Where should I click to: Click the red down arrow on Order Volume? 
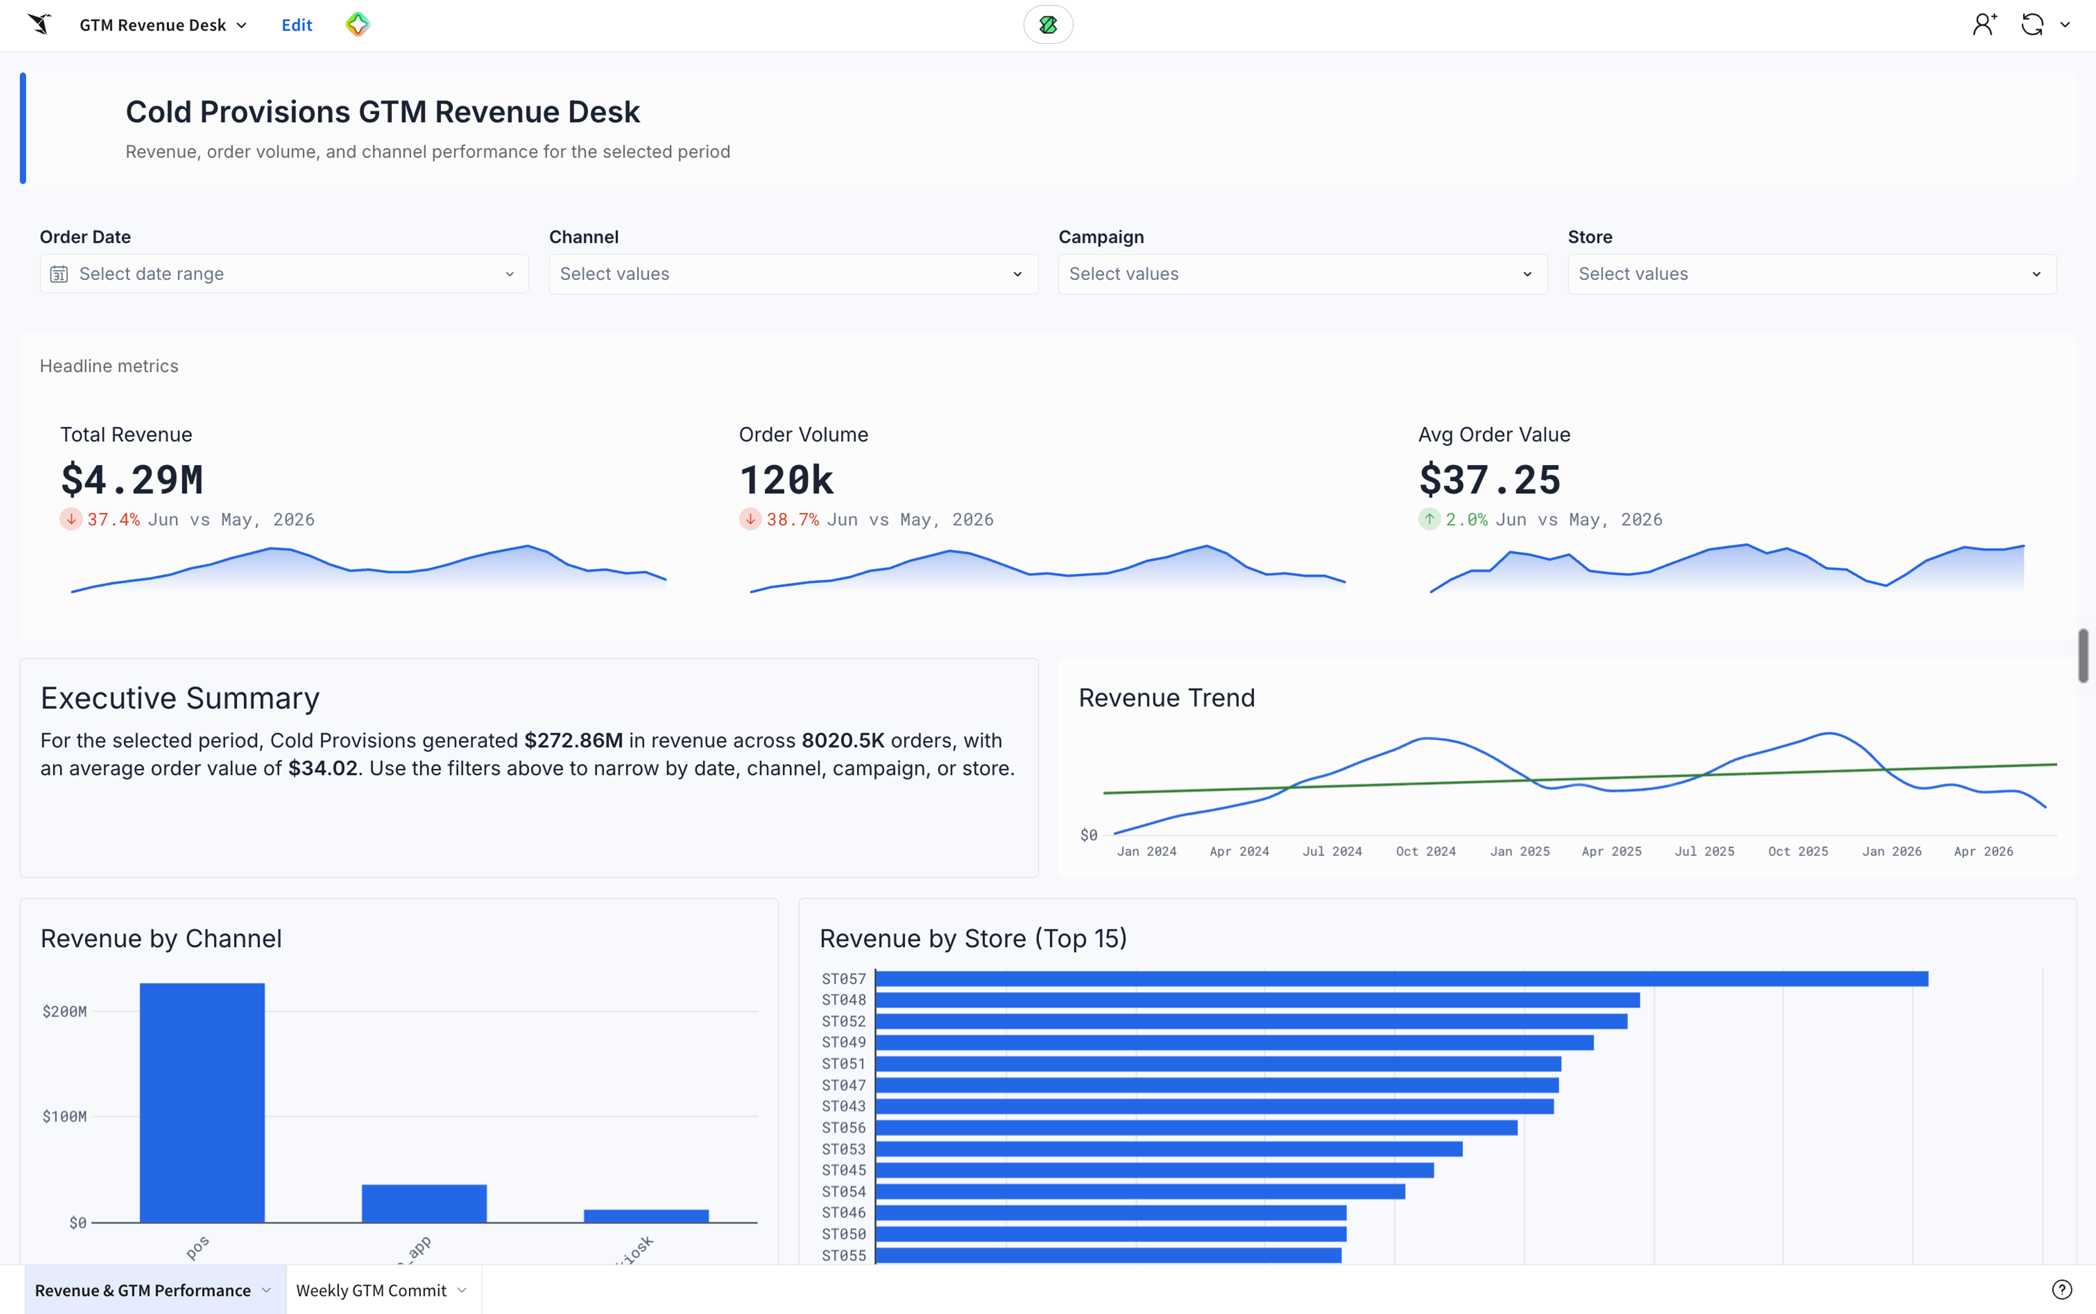pyautogui.click(x=750, y=519)
